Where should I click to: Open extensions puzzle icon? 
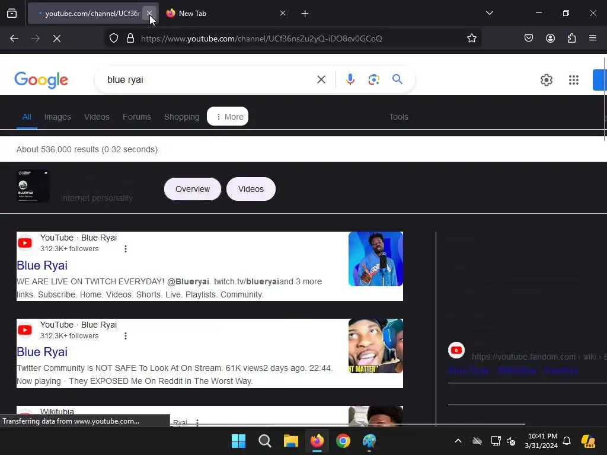(571, 39)
